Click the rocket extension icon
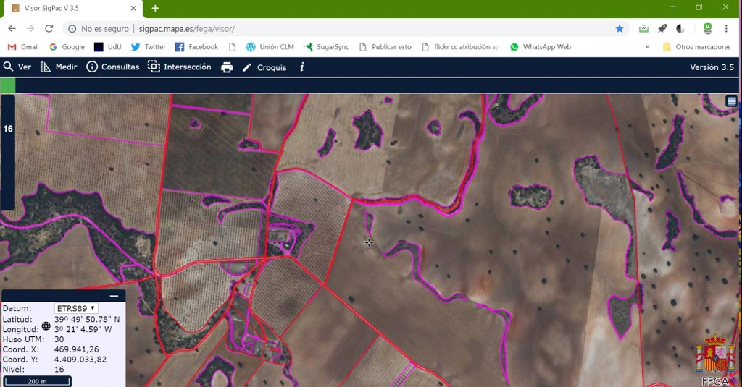 click(662, 29)
